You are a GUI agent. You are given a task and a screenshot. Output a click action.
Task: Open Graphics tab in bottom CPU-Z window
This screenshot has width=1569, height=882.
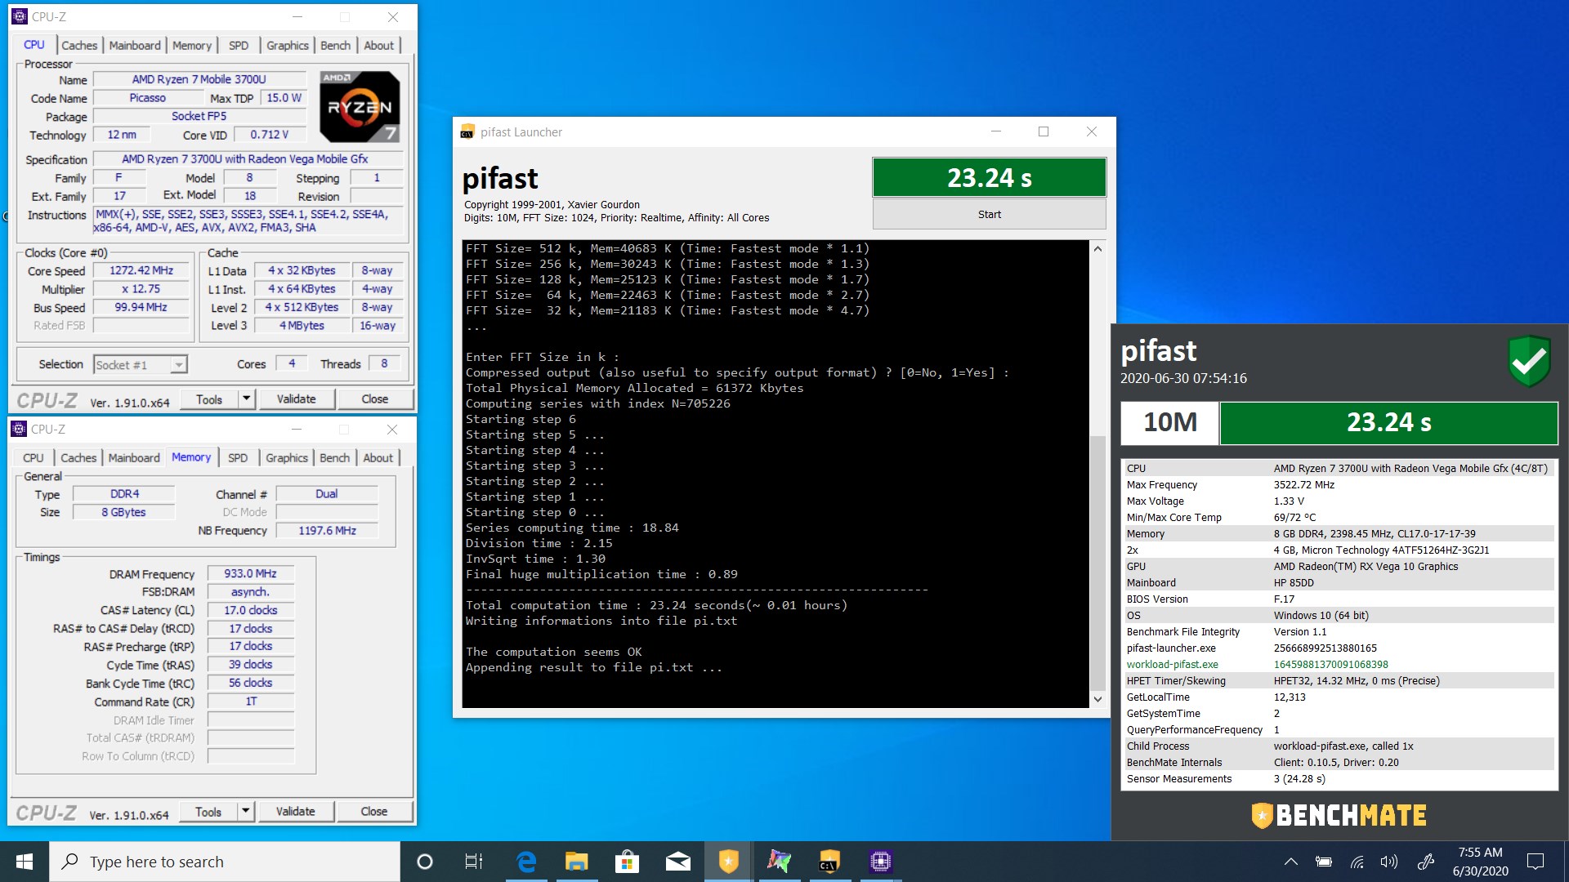pos(287,458)
